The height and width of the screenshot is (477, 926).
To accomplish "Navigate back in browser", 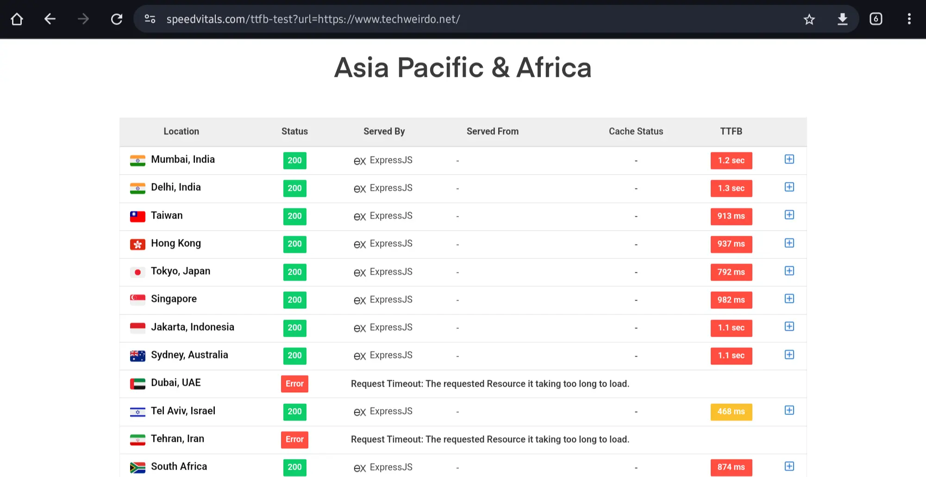I will (x=50, y=19).
